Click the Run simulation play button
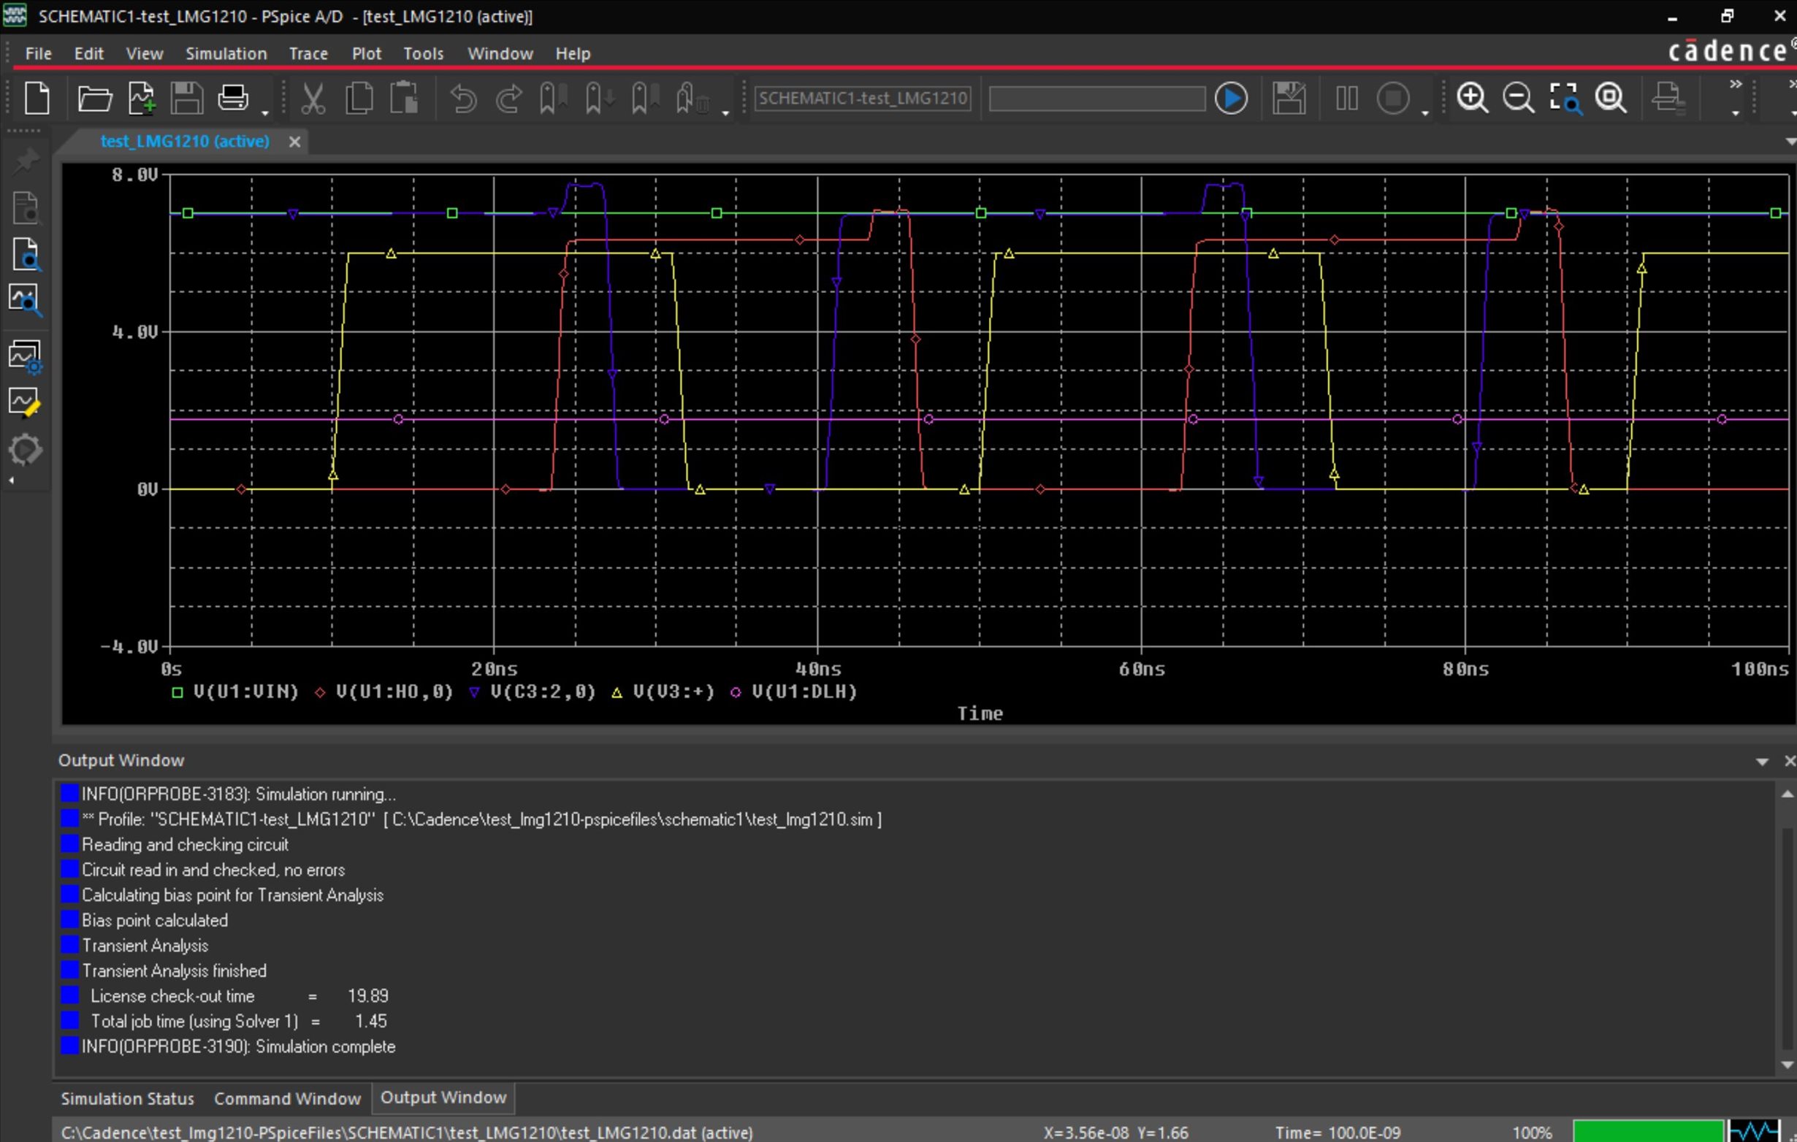The height and width of the screenshot is (1142, 1797). click(x=1231, y=98)
